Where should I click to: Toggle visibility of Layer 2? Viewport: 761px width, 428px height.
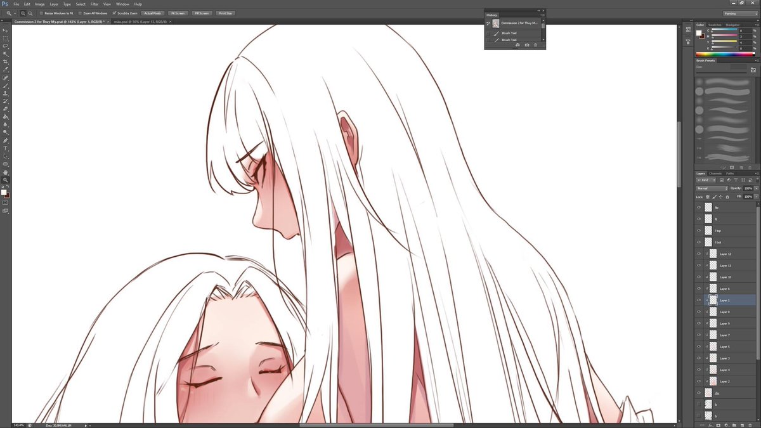click(699, 382)
